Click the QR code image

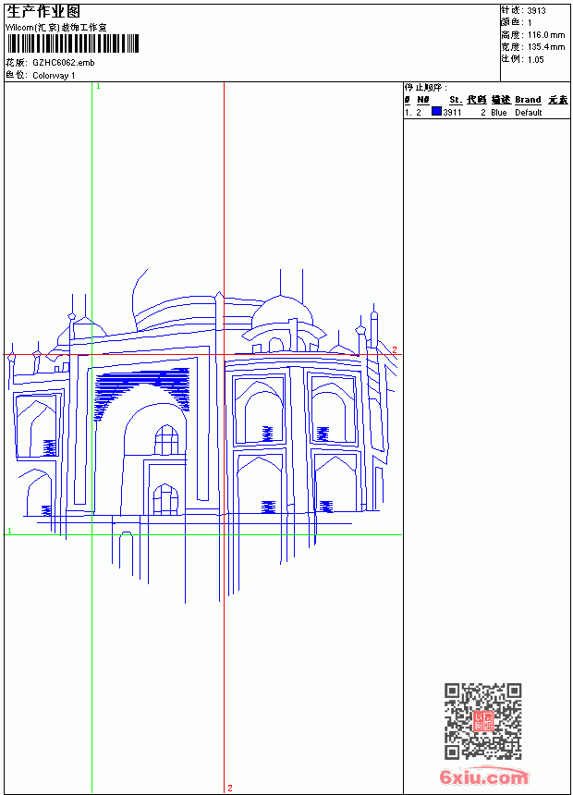[483, 721]
